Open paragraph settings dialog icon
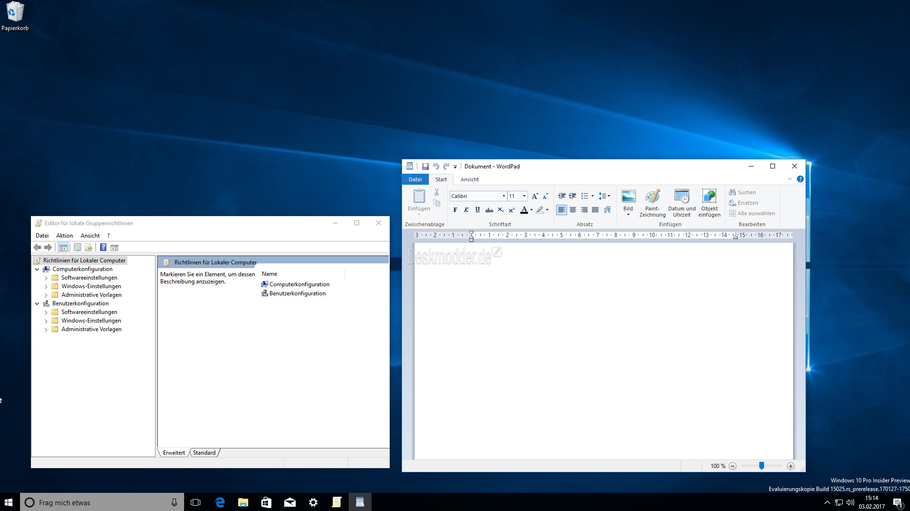This screenshot has width=910, height=511. [607, 210]
